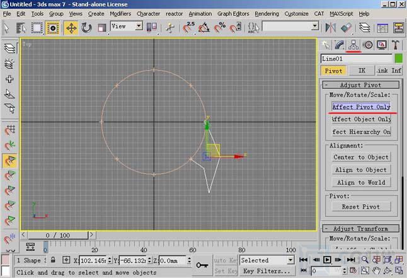This screenshot has height=278, width=407.
Task: Click Align to World button
Action: tap(361, 182)
